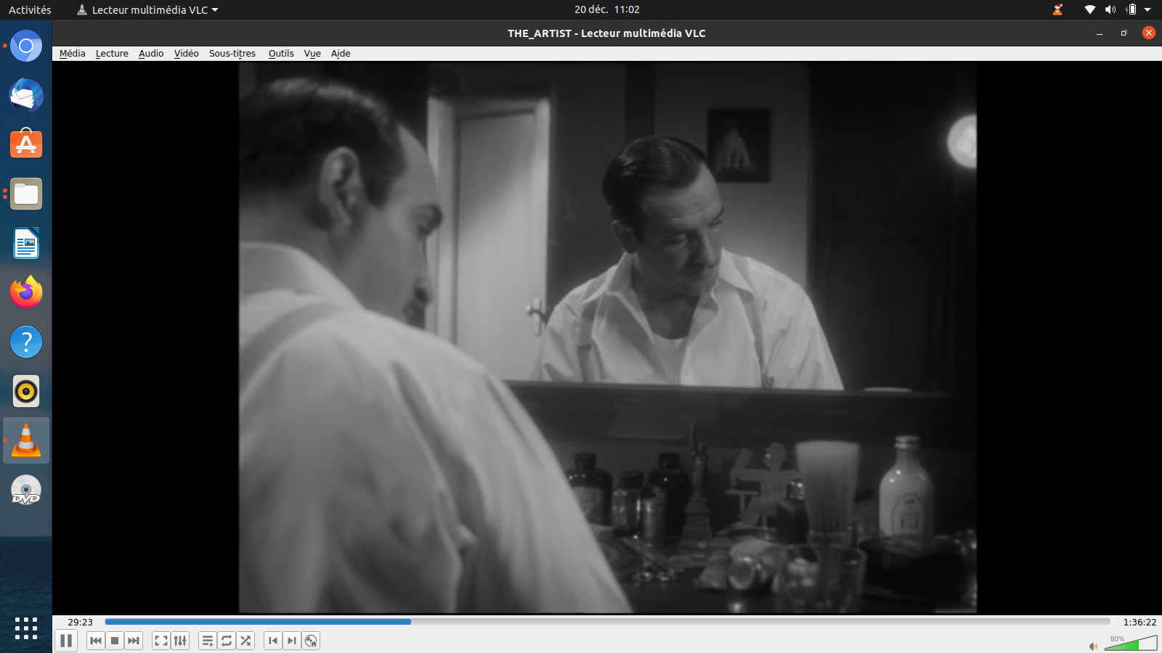
Task: Open the Sous-titres menu
Action: coord(232,54)
